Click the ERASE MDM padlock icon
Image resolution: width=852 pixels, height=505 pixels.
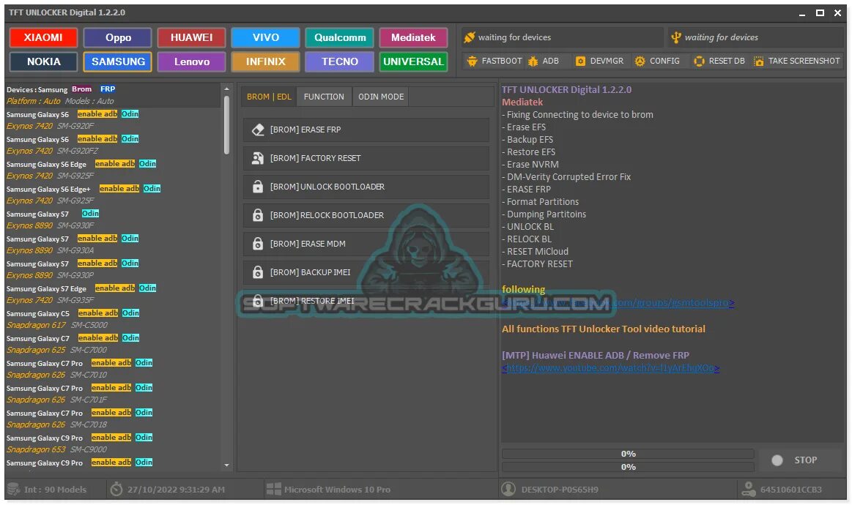pyautogui.click(x=258, y=244)
